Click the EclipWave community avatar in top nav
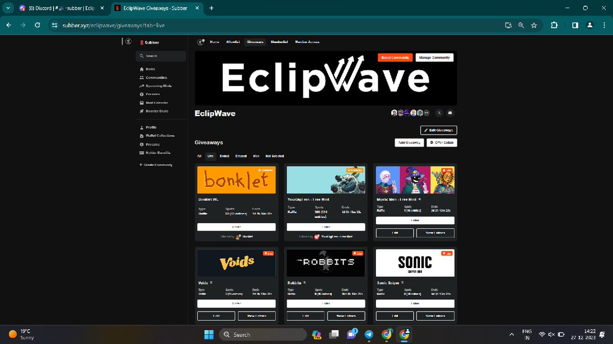613x344 pixels. (x=201, y=42)
